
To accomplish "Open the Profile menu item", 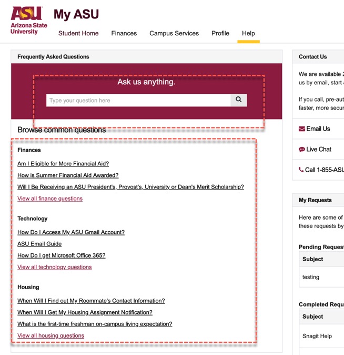I will pos(220,33).
